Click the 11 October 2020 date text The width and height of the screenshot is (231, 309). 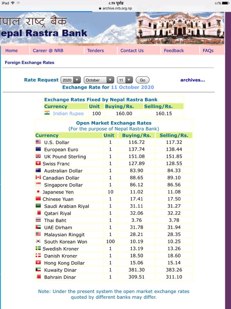tap(133, 87)
